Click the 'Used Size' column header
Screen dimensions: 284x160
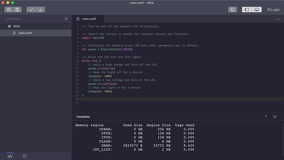tap(132, 125)
